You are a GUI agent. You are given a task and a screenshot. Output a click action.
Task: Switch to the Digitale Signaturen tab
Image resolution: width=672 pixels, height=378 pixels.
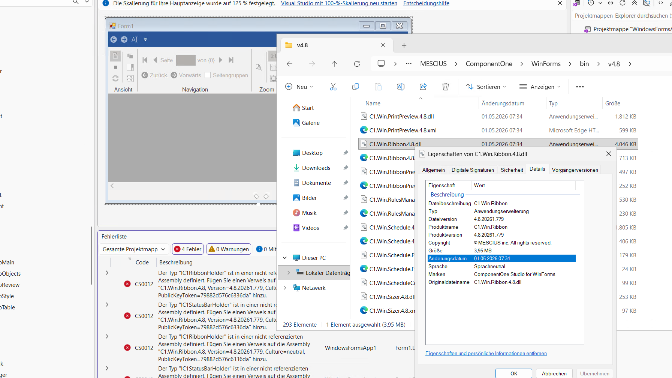(473, 170)
